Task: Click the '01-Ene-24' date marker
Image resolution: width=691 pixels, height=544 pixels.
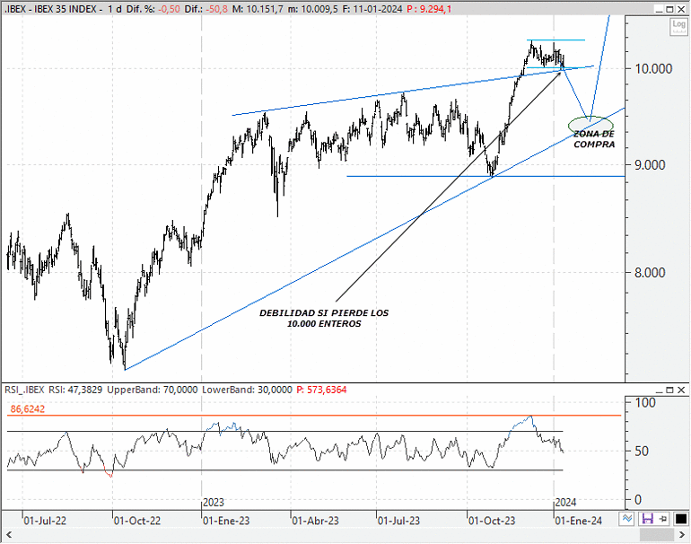Action: click(x=579, y=521)
